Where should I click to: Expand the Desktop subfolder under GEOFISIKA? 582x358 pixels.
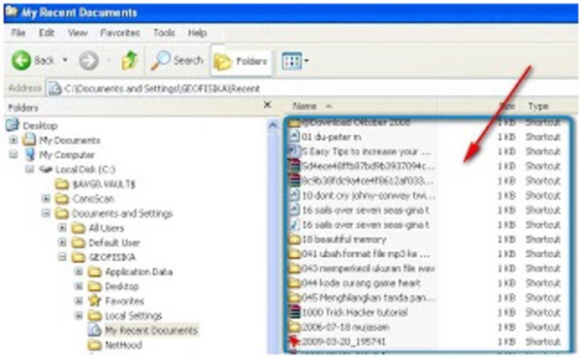point(79,286)
